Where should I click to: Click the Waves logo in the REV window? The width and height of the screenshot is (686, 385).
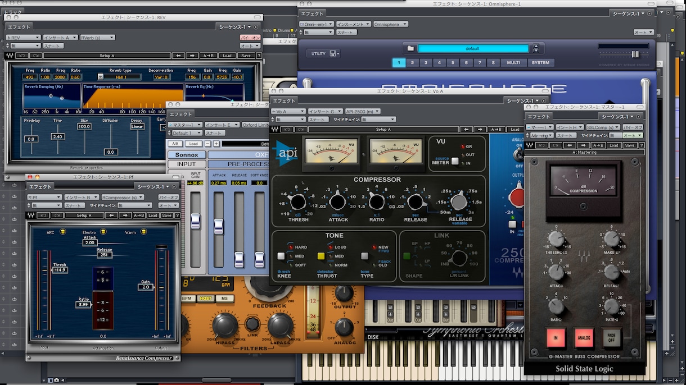pos(10,56)
